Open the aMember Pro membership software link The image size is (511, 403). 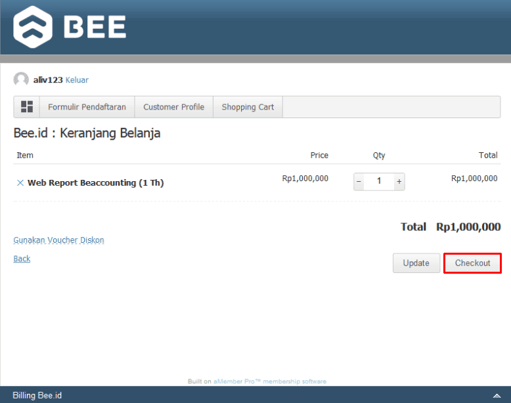[270, 381]
